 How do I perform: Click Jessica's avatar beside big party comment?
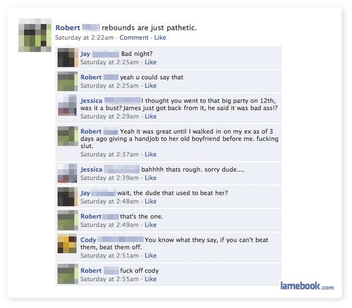pos(68,105)
